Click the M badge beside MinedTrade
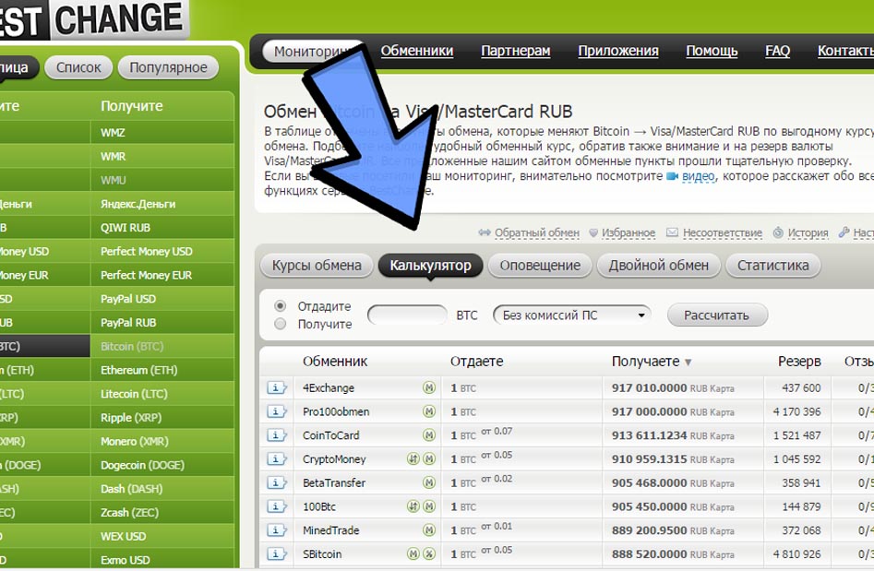 click(429, 530)
